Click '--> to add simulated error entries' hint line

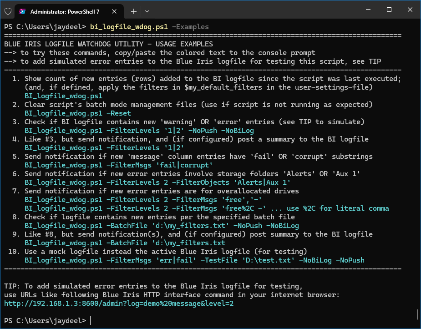193,61
